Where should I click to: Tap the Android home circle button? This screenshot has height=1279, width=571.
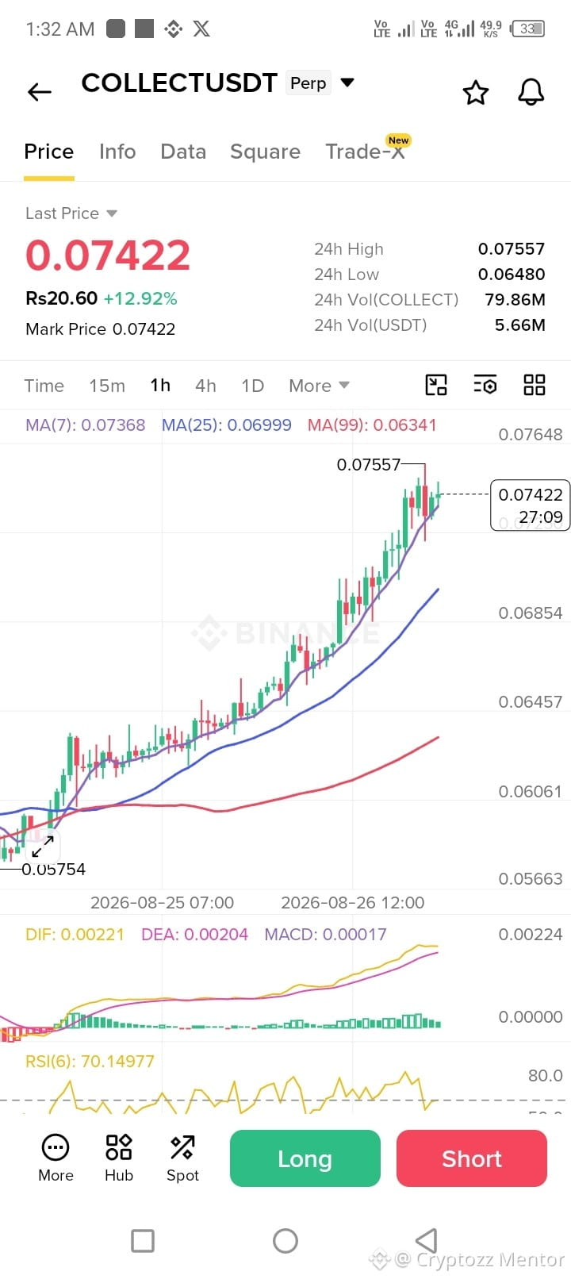[x=285, y=1241]
